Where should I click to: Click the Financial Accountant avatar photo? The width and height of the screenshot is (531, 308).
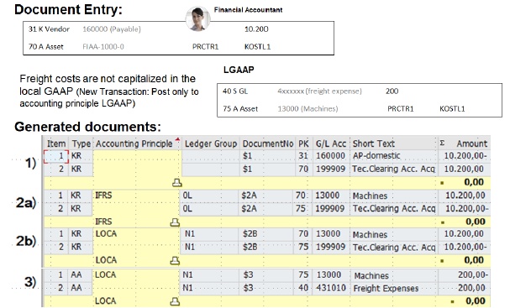coord(197,19)
